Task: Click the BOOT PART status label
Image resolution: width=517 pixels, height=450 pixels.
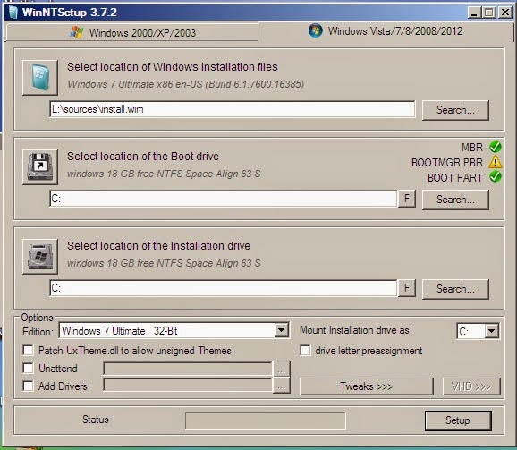Action: coord(455,178)
